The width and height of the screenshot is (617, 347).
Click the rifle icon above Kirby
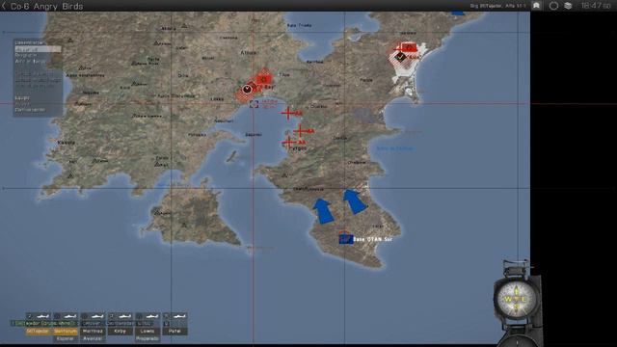pos(124,316)
